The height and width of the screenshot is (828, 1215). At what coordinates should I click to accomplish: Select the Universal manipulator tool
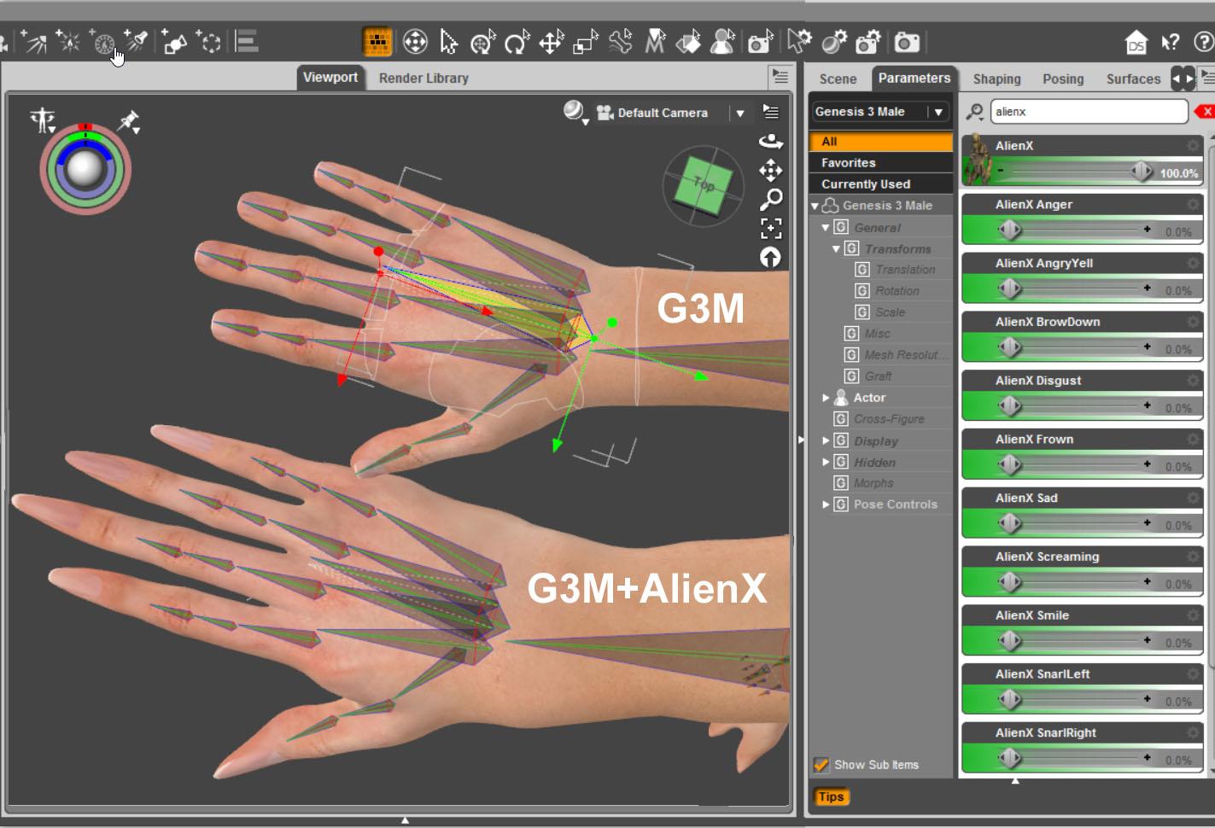pos(415,42)
